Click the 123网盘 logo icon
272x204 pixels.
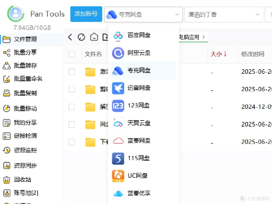[x=118, y=106]
